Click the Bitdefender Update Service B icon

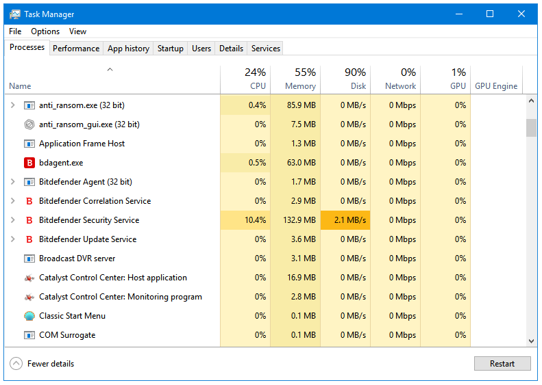[29, 239]
